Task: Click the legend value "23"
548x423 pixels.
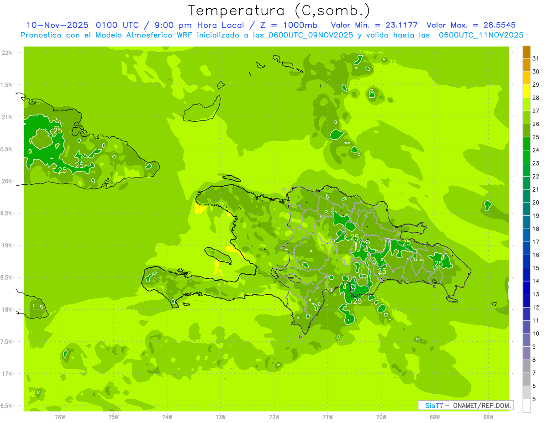Action: pyautogui.click(x=536, y=163)
